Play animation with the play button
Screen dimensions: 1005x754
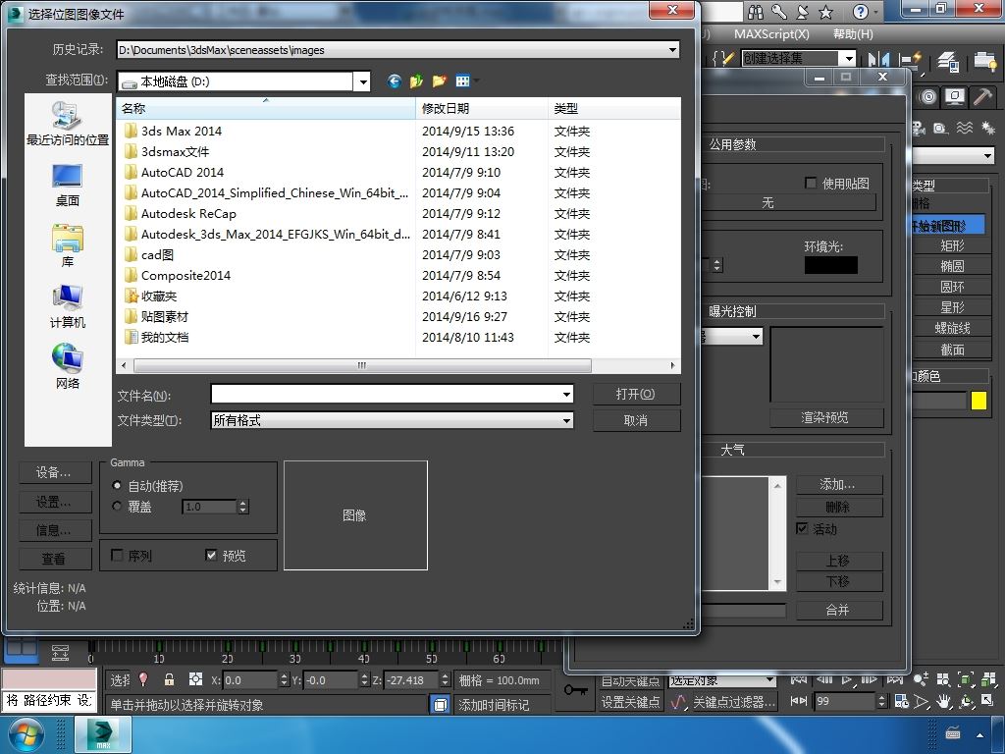click(847, 679)
